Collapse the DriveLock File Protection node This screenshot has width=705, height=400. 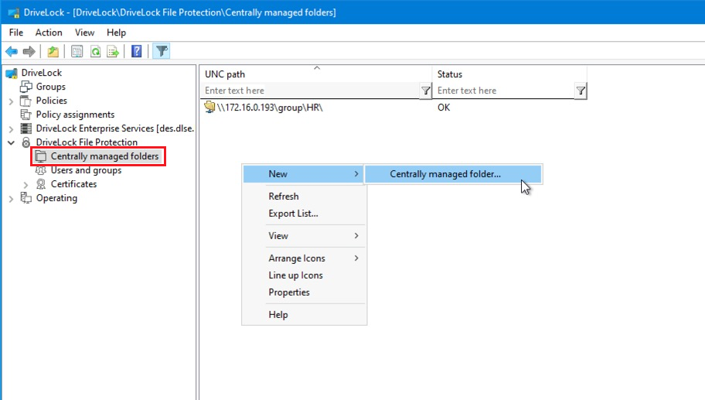click(11, 142)
